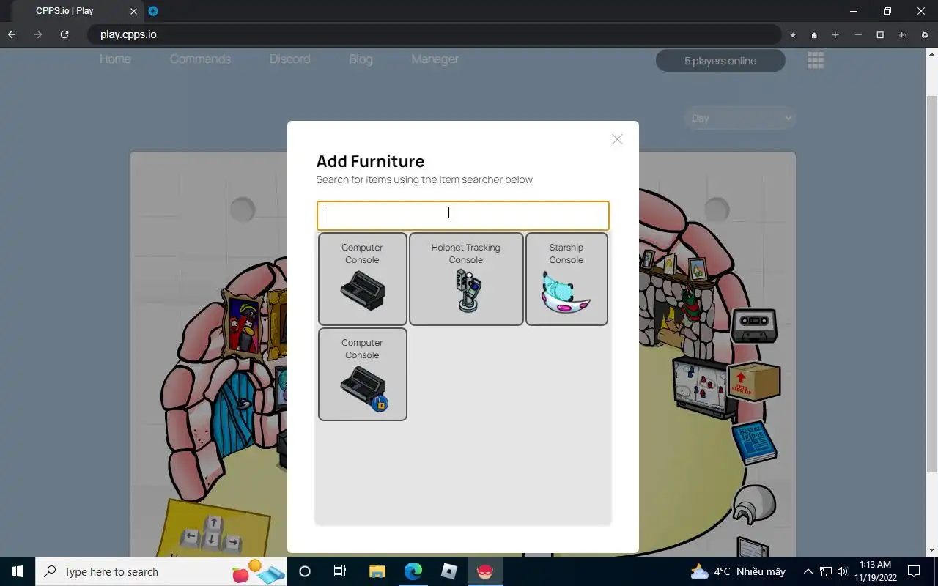Go forward in the browser
This screenshot has height=586, width=938.
(x=38, y=34)
